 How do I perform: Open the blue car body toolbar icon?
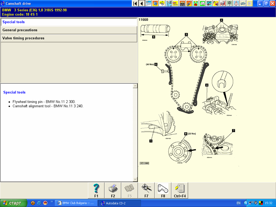tap(243, 3)
